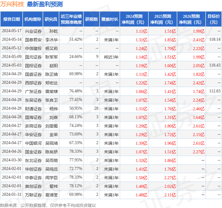Click 2024 profit 1.50亿 for 中泰证券

(142, 178)
